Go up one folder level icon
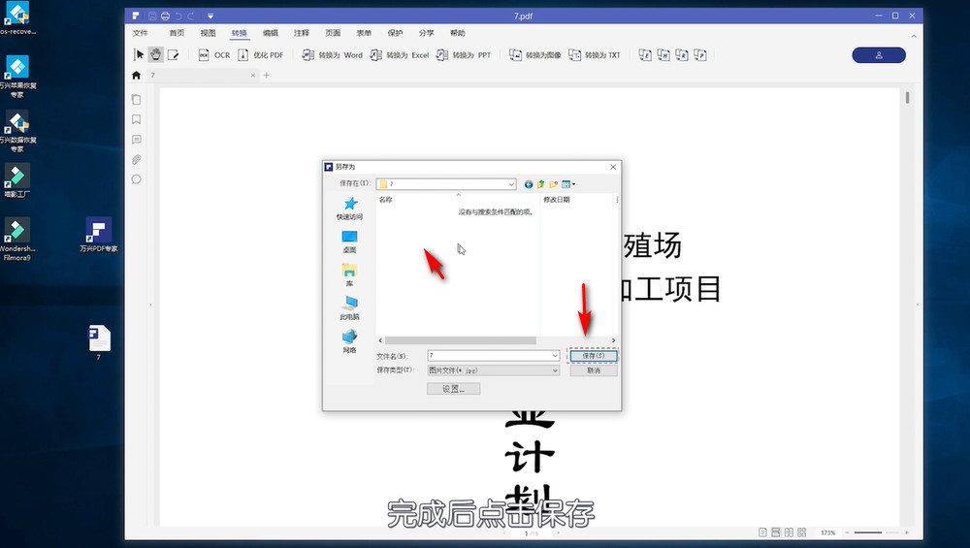This screenshot has height=548, width=970. 540,183
